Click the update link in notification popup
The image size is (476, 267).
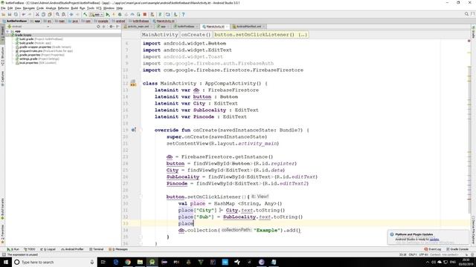pos(434,240)
